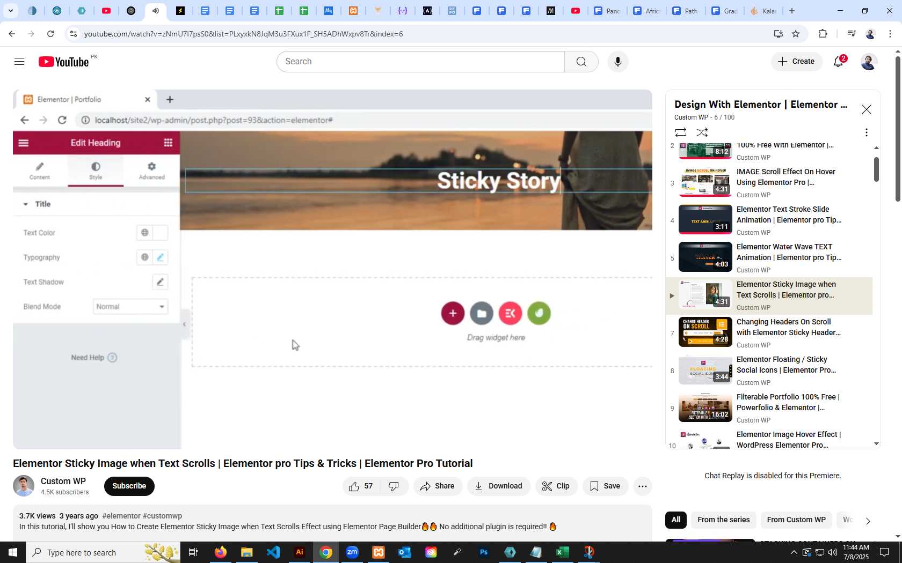The width and height of the screenshot is (902, 563).
Task: Open the YouTube guide hamburger menu
Action: click(19, 62)
